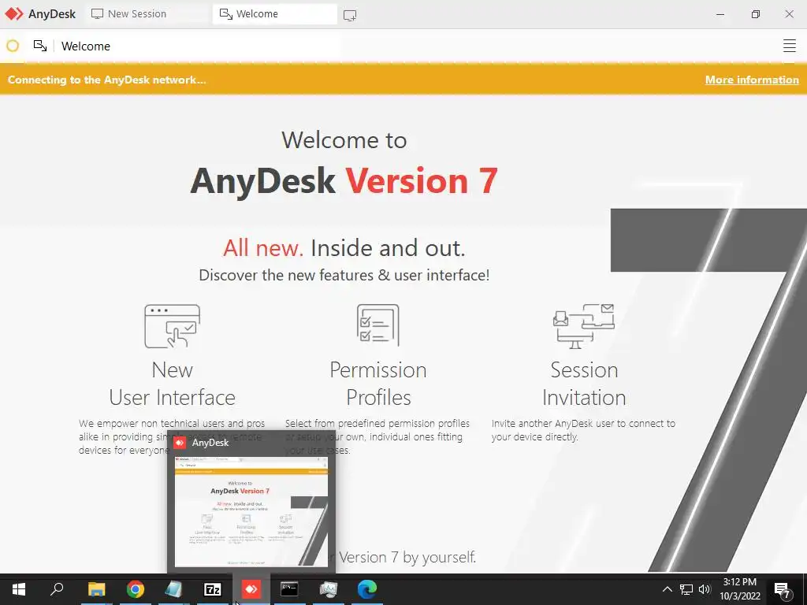Click the AnyDesk Version 7 headline

(x=344, y=181)
